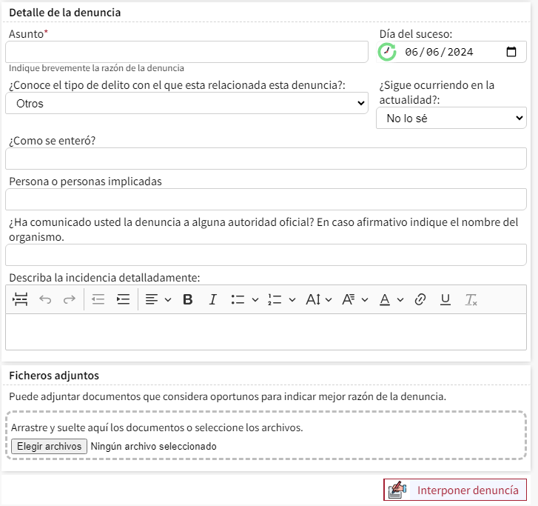This screenshot has height=506, width=538.
Task: Open the Sigue ocurriendo dropdown showing No lo sé
Action: [451, 118]
